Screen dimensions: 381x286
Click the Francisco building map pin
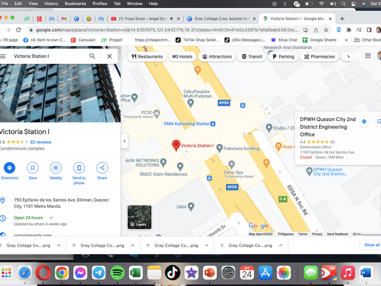tap(220, 148)
